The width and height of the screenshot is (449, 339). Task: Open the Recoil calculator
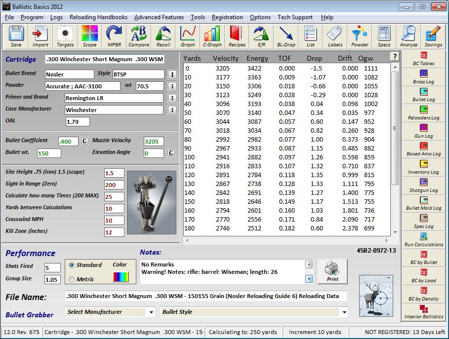163,37
